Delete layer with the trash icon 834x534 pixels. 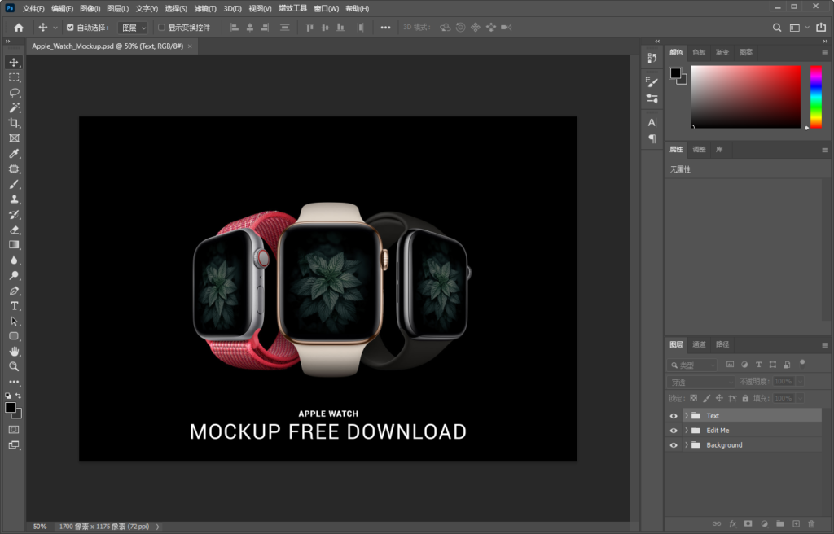pos(811,524)
